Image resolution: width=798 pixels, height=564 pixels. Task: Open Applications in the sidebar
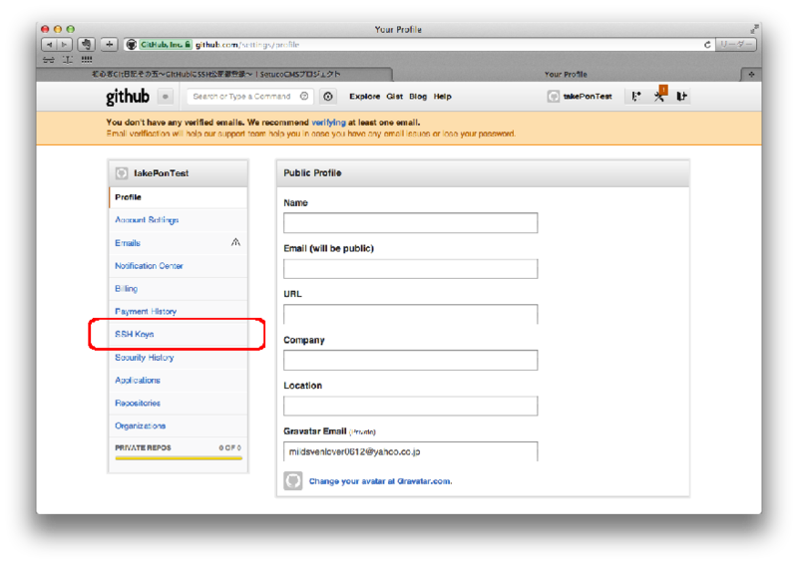coord(179,381)
